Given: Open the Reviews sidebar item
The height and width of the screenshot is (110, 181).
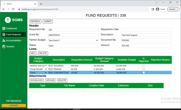Looking at the screenshot, I should click(x=14, y=46).
